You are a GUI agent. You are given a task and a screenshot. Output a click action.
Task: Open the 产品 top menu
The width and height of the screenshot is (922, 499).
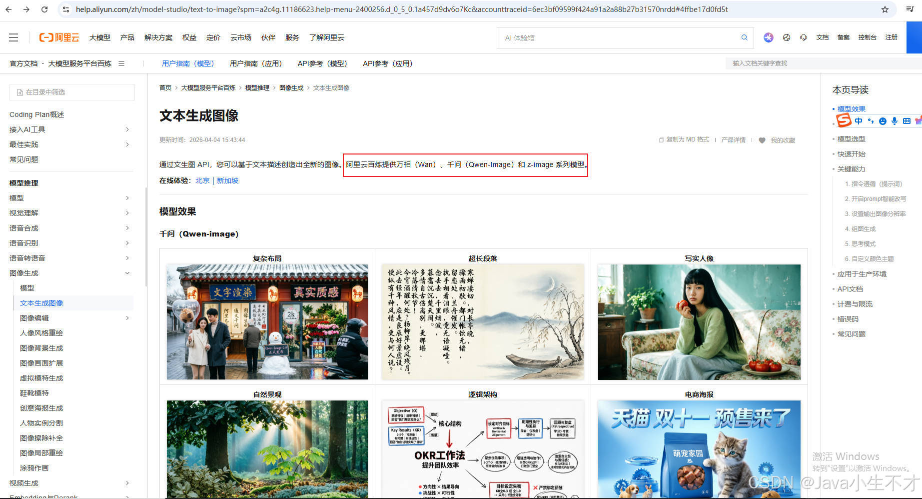(127, 37)
